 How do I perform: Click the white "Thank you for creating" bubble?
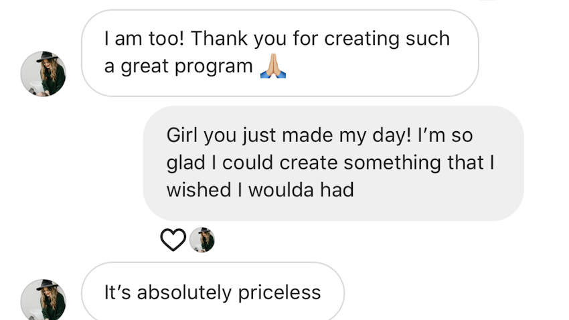pyautogui.click(x=280, y=53)
